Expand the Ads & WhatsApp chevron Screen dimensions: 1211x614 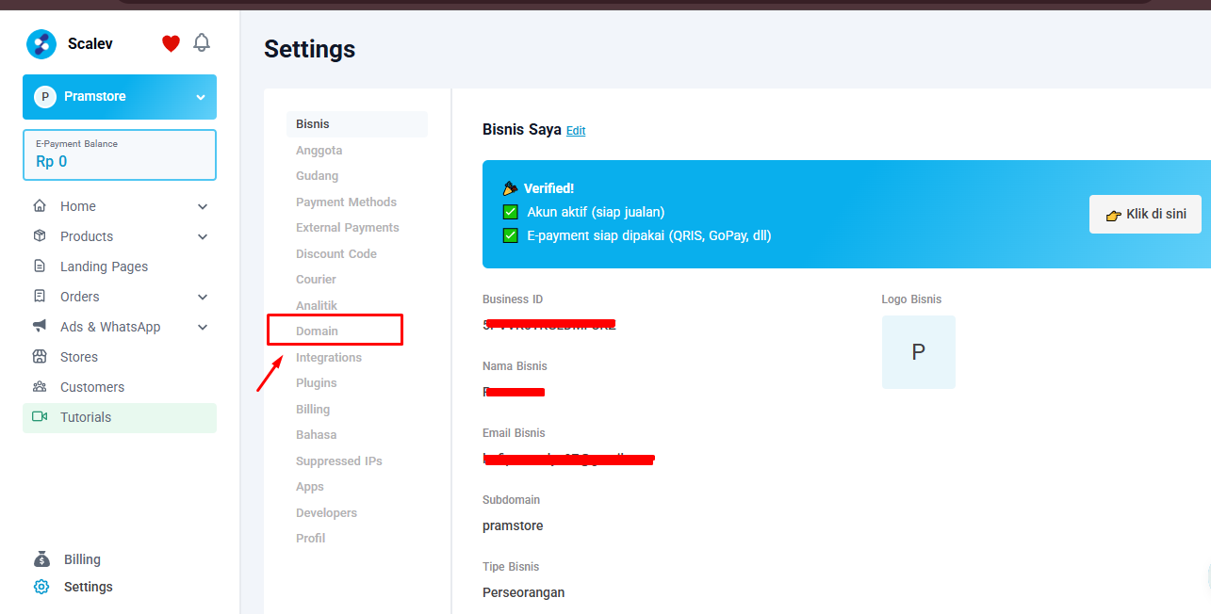click(x=203, y=327)
